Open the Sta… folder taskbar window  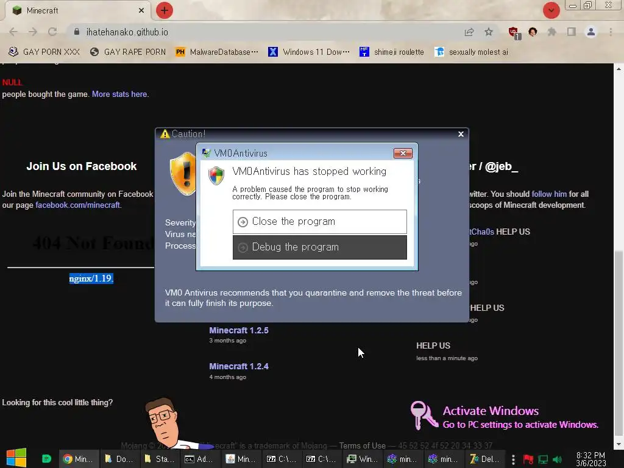tap(159, 459)
